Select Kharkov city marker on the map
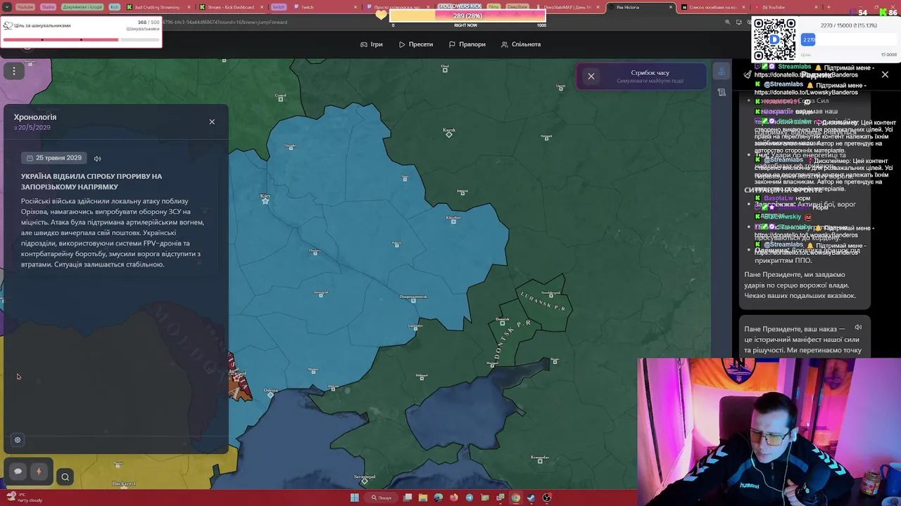Screen dimensions: 901x506 tap(453, 221)
